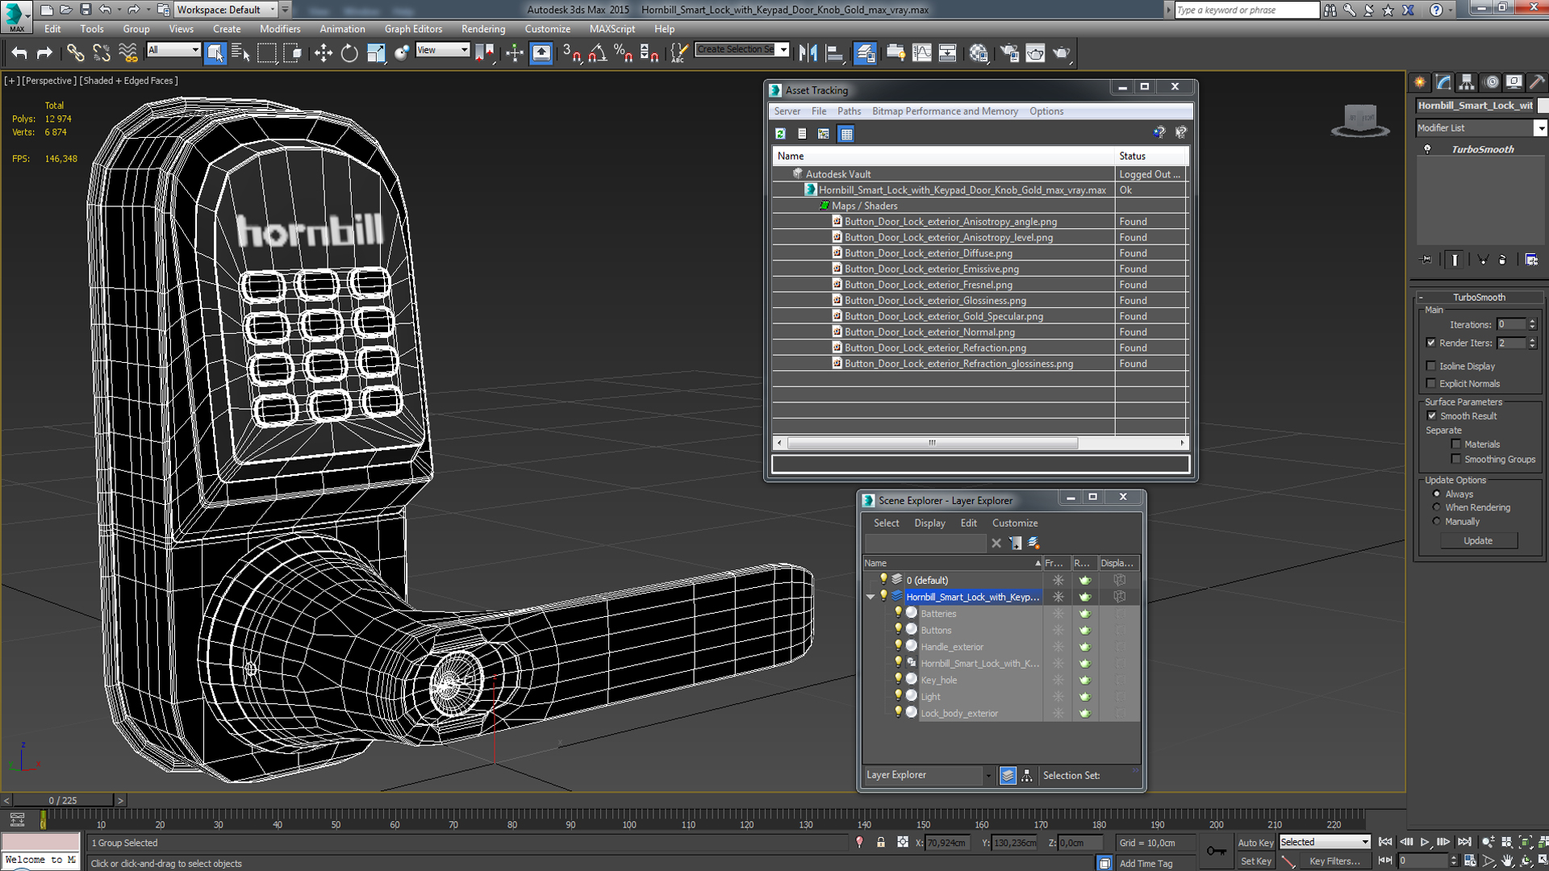Open the Workspace Default dropdown
The height and width of the screenshot is (871, 1549).
tap(226, 10)
